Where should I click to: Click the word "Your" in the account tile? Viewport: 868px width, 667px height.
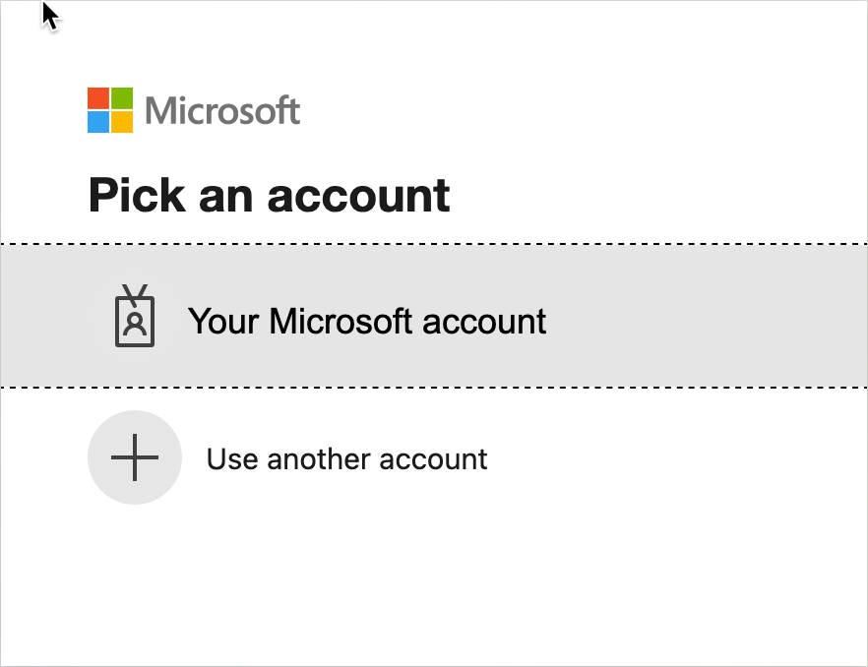224,321
